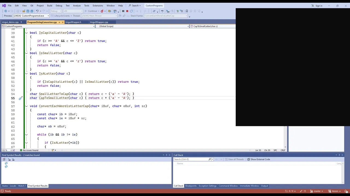Viewport: 350px width, 196px height.
Task: Open the Debug menu
Action: tap(59, 5)
